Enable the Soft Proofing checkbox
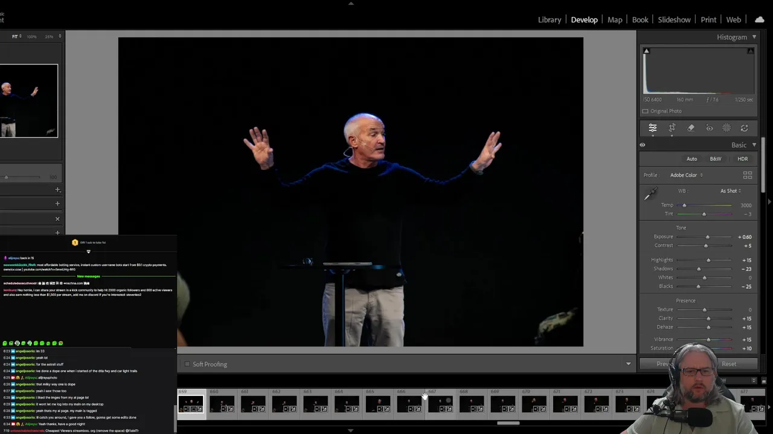Image resolution: width=773 pixels, height=434 pixels. point(187,364)
